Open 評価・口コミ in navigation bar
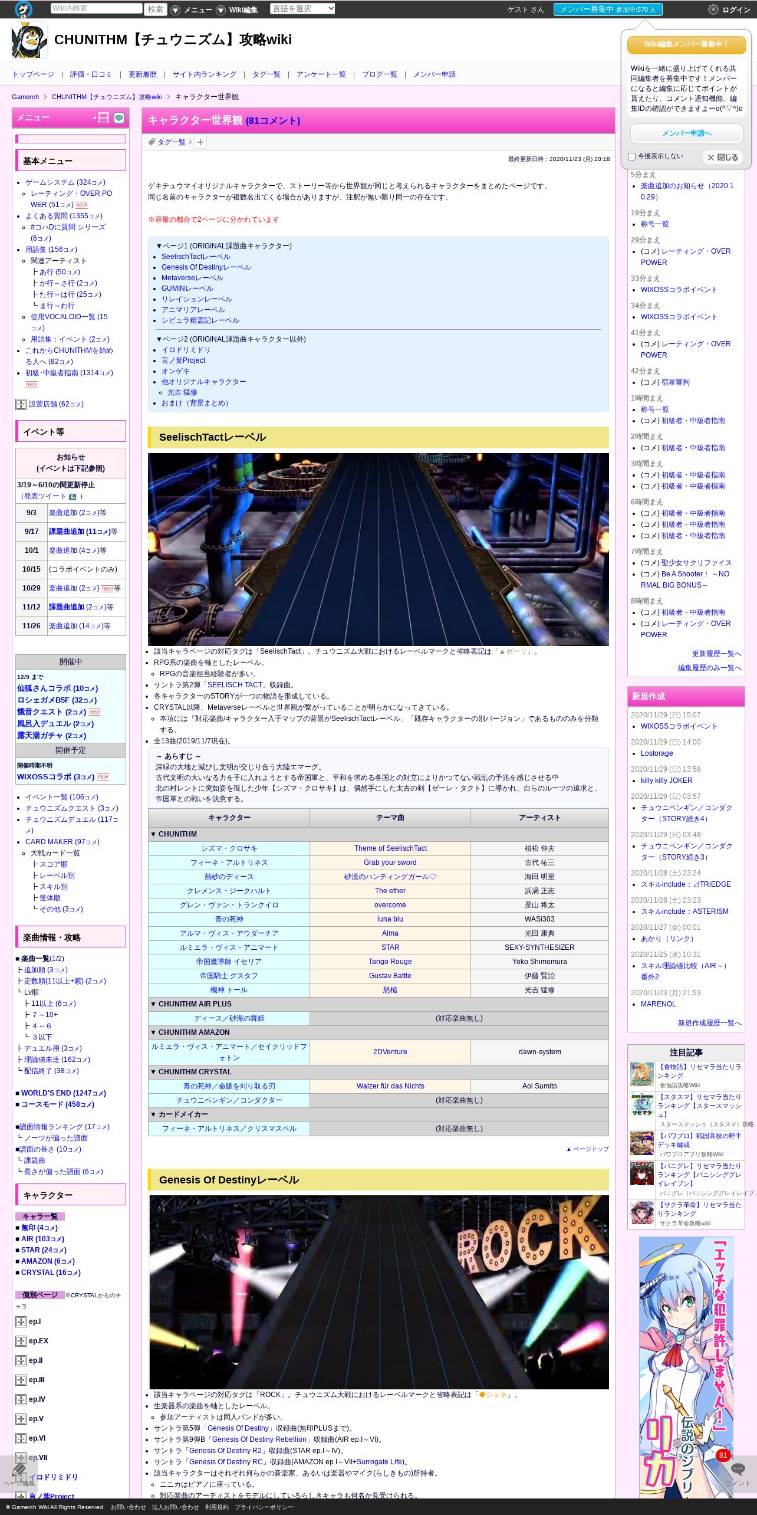757x1515 pixels. click(x=91, y=74)
